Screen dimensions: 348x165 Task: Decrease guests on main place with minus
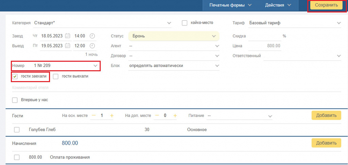(94, 115)
